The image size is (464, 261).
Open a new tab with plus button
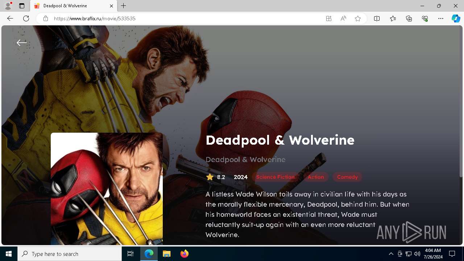coord(124,6)
